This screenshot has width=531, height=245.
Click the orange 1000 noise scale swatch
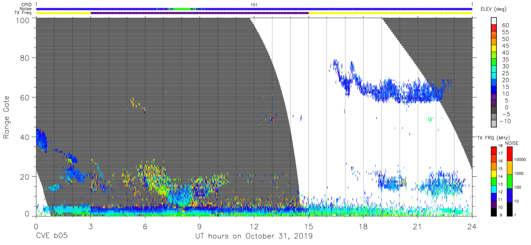[510, 167]
